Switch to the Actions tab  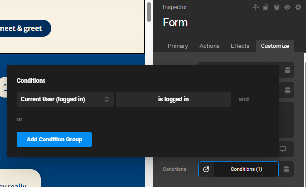pos(210,46)
